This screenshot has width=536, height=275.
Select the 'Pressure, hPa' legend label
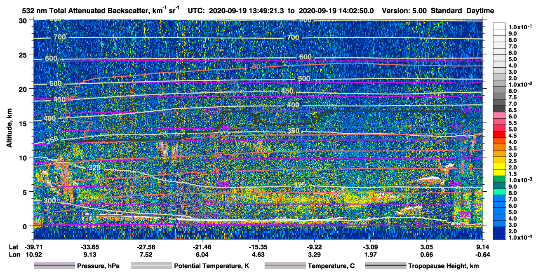point(98,266)
